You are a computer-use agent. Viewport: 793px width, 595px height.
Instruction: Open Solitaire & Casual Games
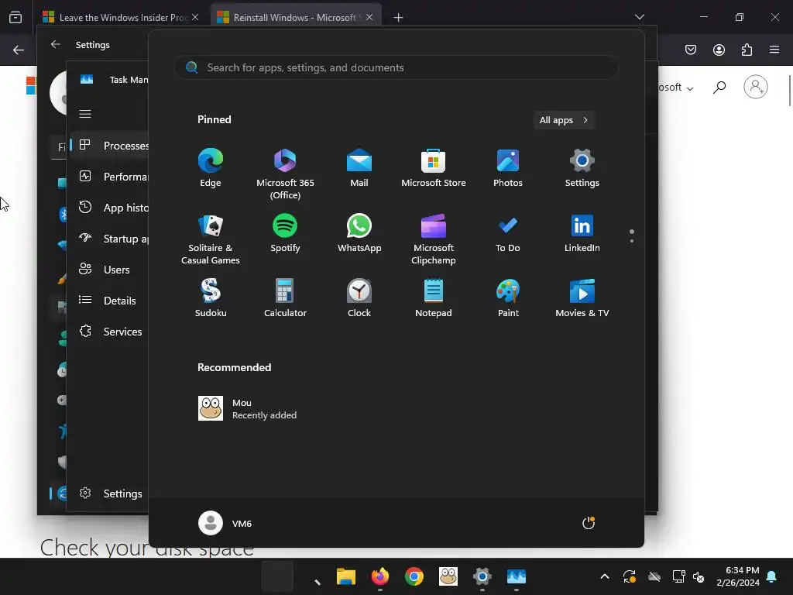click(x=211, y=239)
